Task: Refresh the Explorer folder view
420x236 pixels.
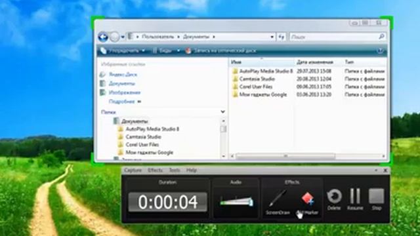Action: click(282, 37)
